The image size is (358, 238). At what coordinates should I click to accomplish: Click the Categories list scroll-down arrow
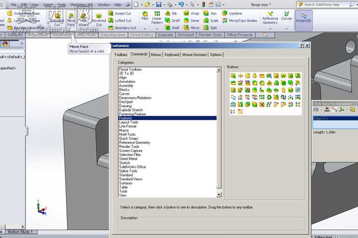point(219,194)
